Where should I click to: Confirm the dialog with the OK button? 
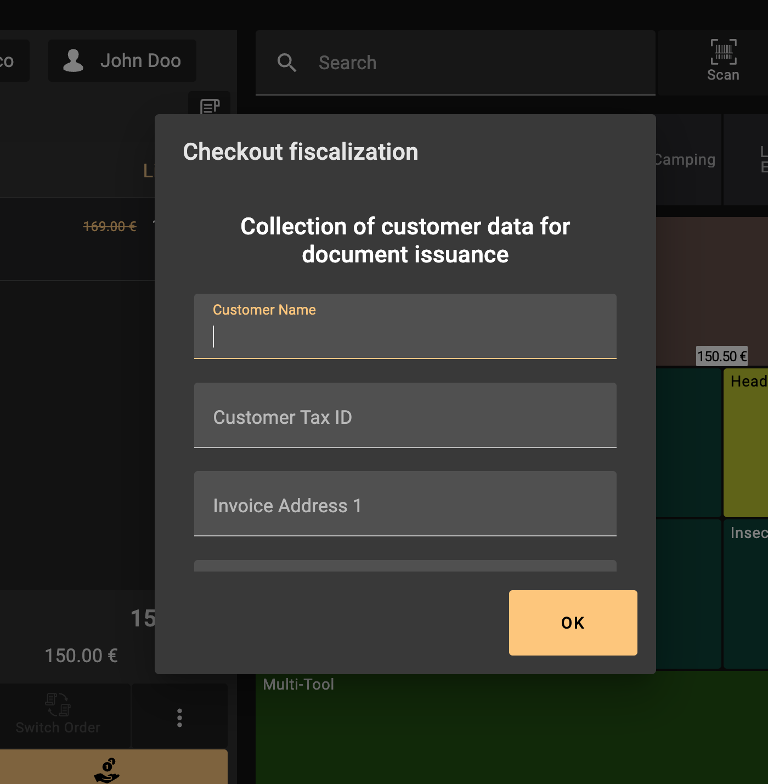click(x=573, y=623)
